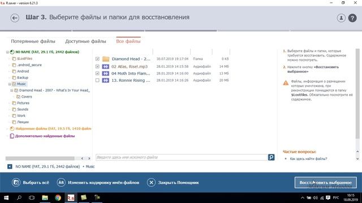362x203 pixels.
Task: Open Windows Start menu
Action: [x=6, y=198]
